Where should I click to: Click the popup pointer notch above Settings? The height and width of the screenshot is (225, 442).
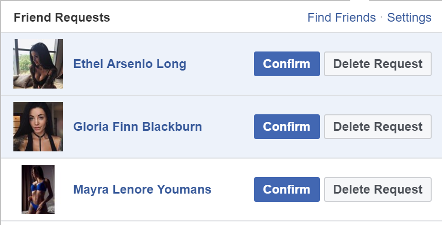[x=360, y=1]
